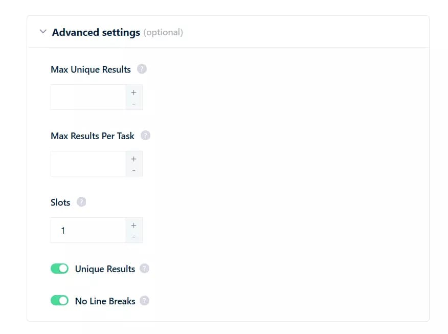Show help for No Line Breaks
Viewport: 448px width, 334px height.
pos(145,301)
